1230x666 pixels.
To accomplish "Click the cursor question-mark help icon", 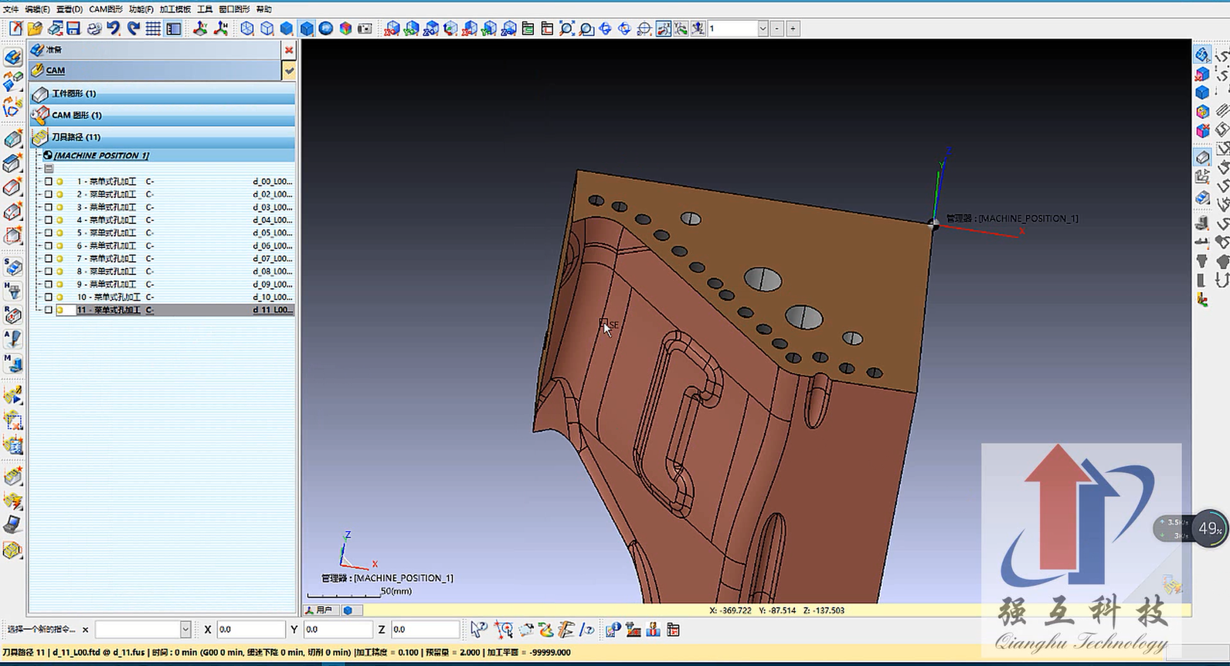I will [x=479, y=630].
